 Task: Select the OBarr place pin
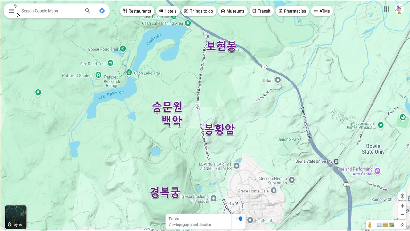coord(278,80)
